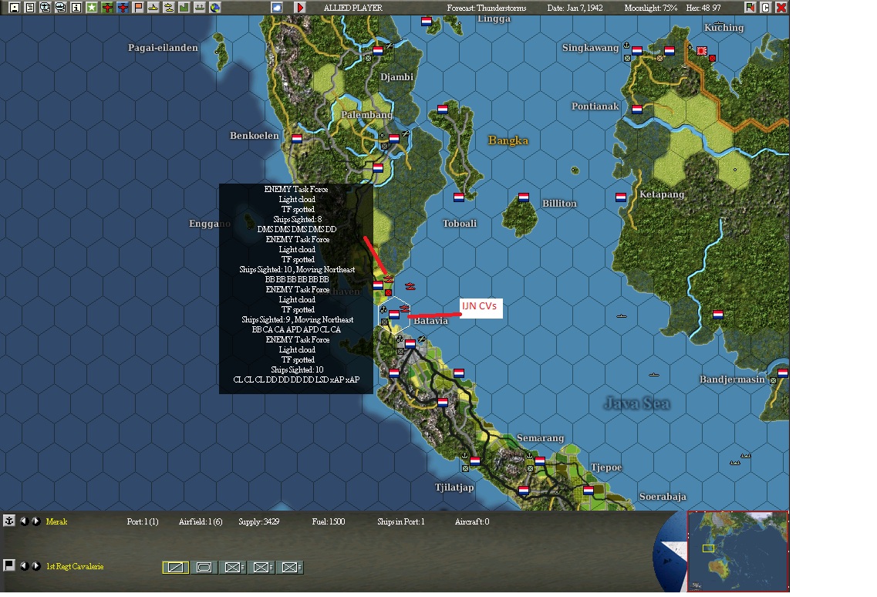Select the highlighted cavalry unit symbol
The height and width of the screenshot is (597, 877).
[176, 568]
